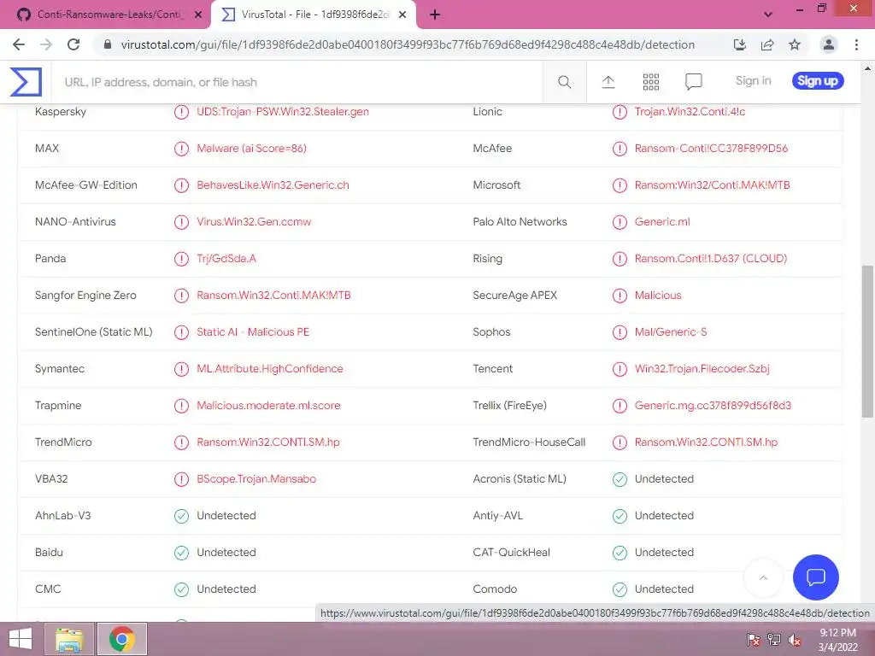
Task: Open the Chrome profile avatar icon
Action: pyautogui.click(x=829, y=44)
